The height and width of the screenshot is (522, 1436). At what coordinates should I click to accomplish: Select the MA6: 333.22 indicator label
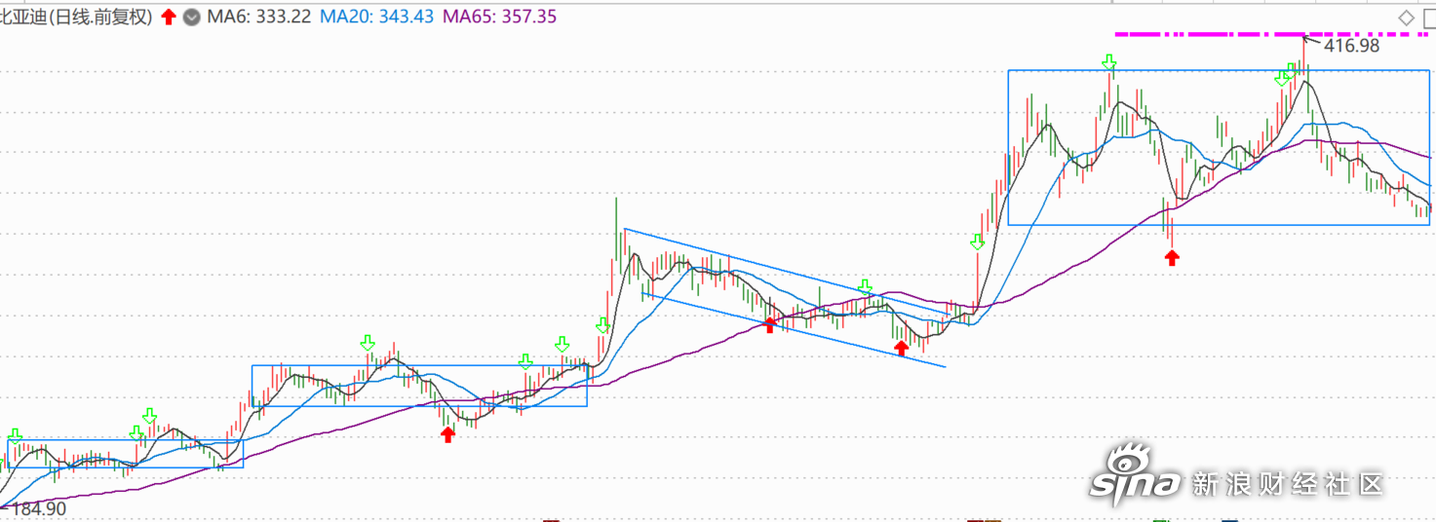tap(258, 17)
